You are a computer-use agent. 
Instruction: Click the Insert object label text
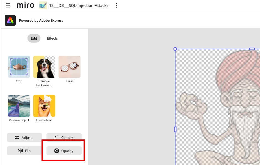(44, 120)
